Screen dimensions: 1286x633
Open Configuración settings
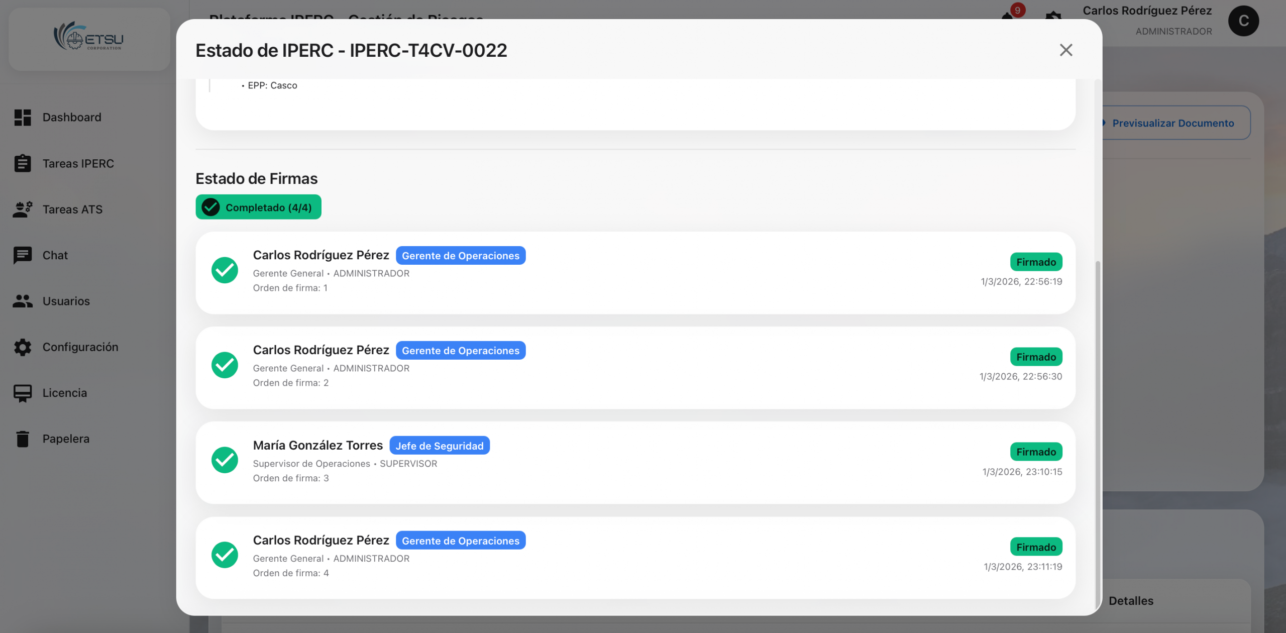coord(80,347)
